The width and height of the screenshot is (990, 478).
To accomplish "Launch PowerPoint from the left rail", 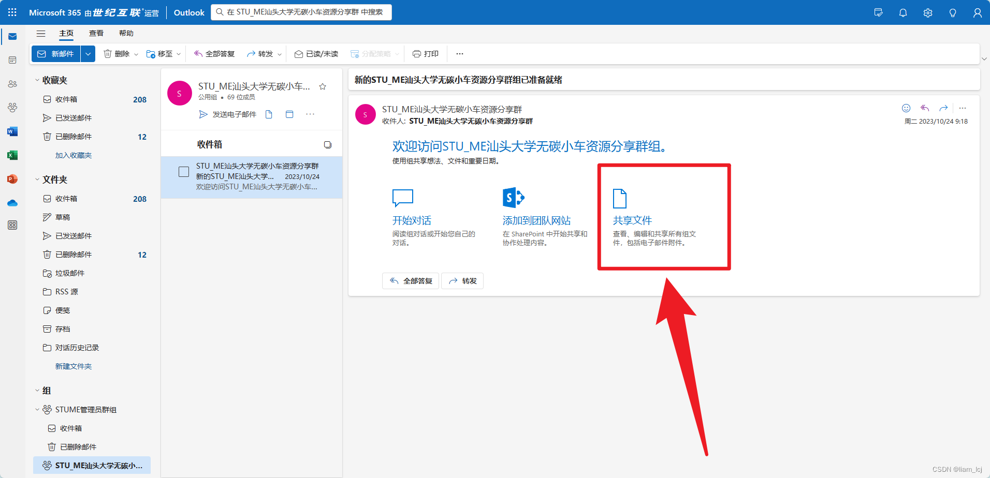I will click(x=12, y=179).
